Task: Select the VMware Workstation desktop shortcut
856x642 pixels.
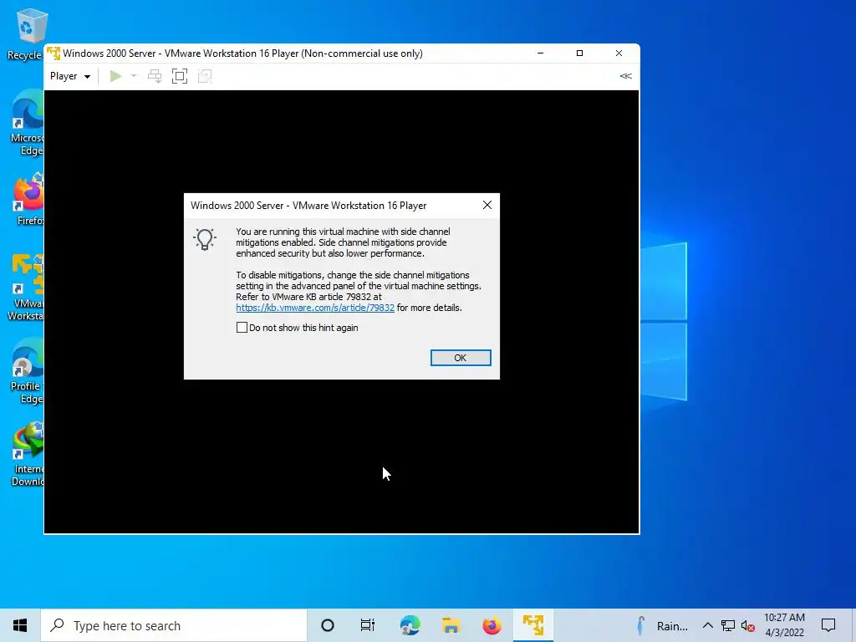Action: (26, 288)
